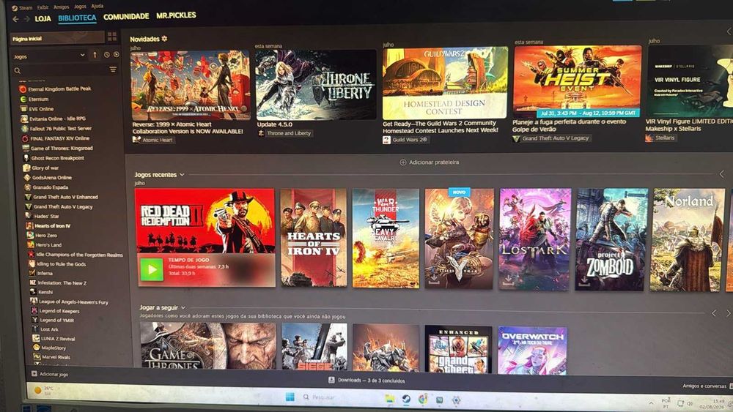Open the Ajuda menu
This screenshot has width=733, height=412.
pos(97,6)
